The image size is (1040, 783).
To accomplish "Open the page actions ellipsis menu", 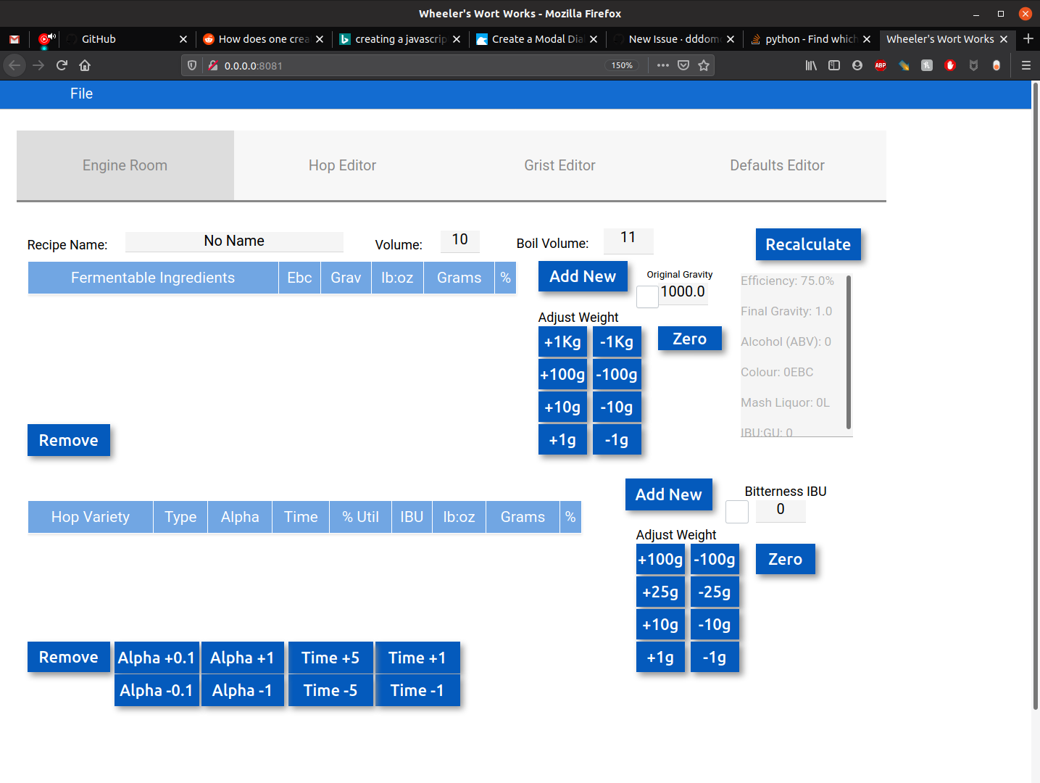I will click(x=662, y=65).
